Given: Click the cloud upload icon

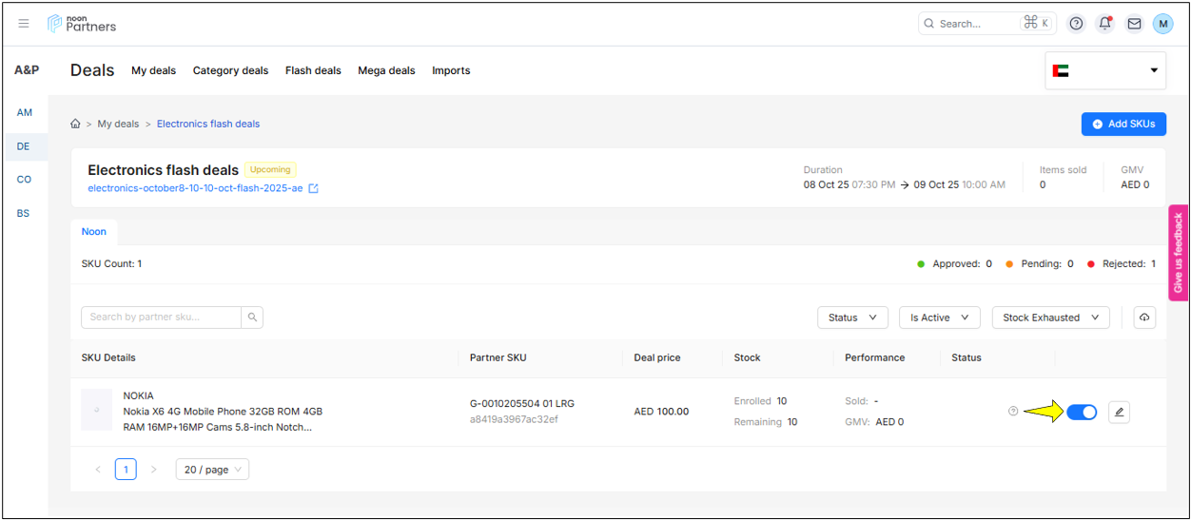Looking at the screenshot, I should point(1144,318).
